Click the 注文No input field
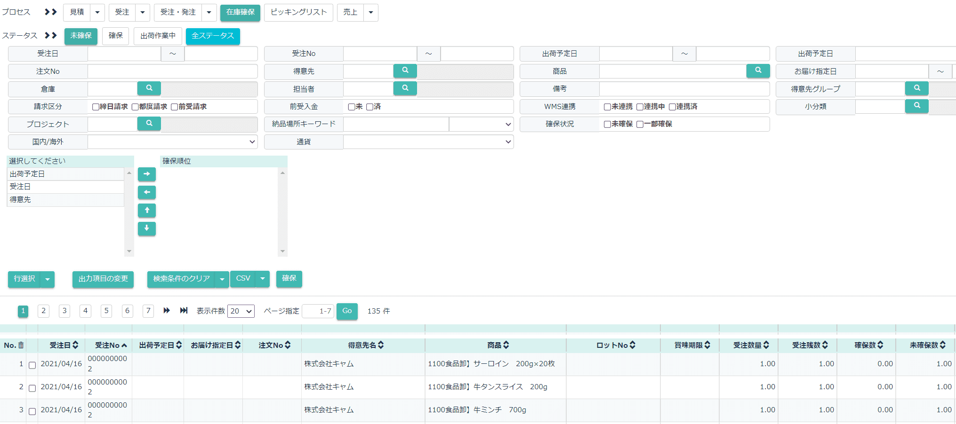 172,71
